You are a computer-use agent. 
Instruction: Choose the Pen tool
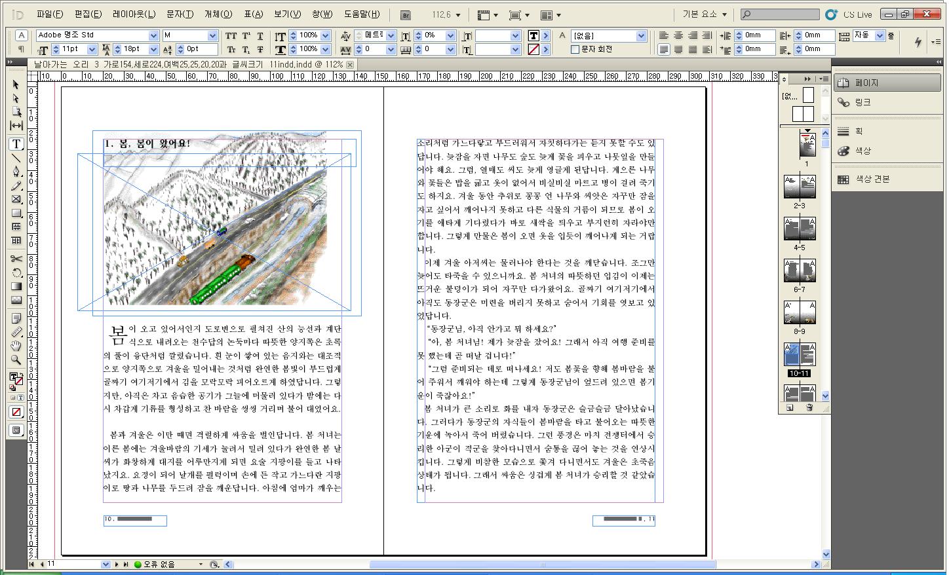click(x=16, y=172)
